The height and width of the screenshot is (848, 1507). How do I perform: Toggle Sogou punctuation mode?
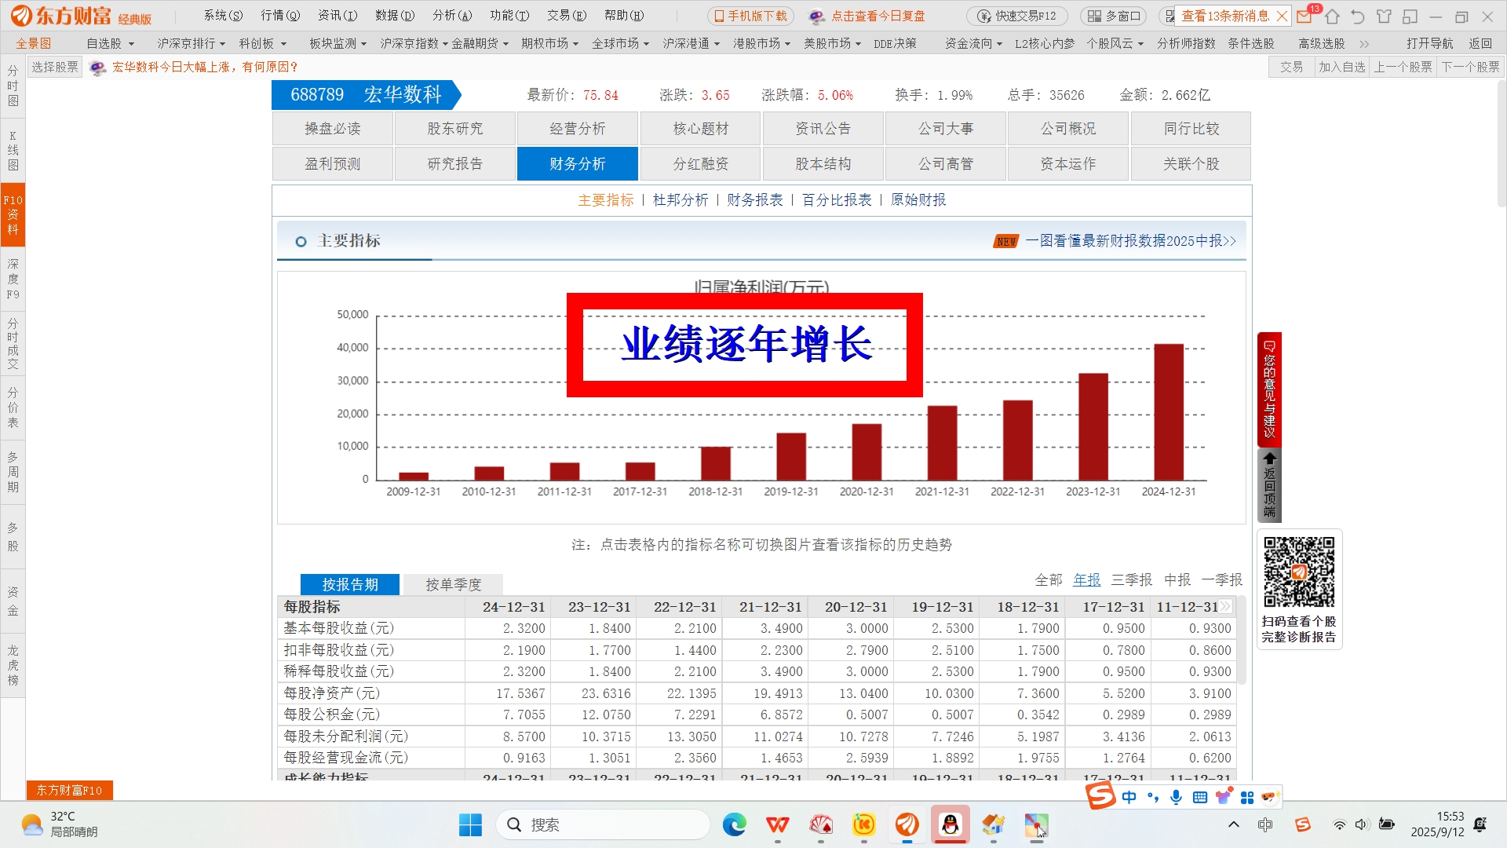coord(1152,798)
